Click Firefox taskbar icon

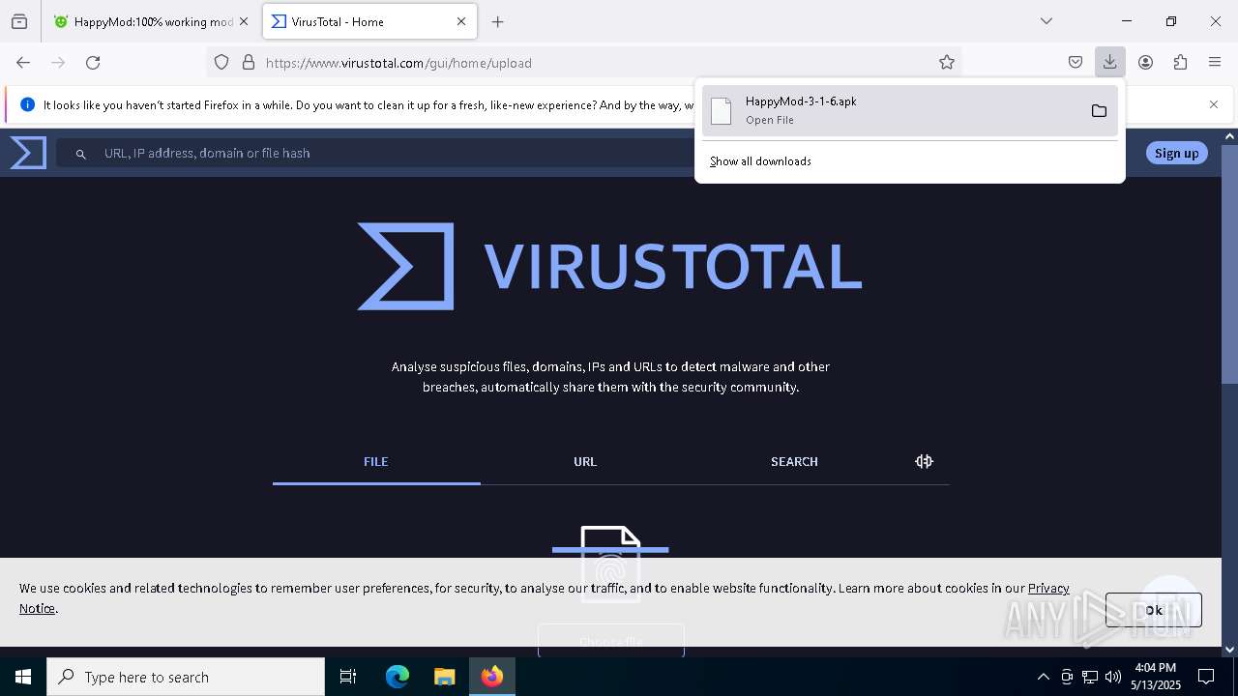(491, 677)
